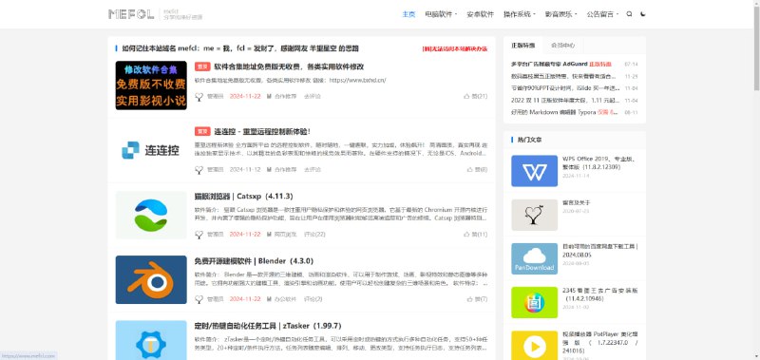Click author avatar in Catsxp post

point(199,235)
